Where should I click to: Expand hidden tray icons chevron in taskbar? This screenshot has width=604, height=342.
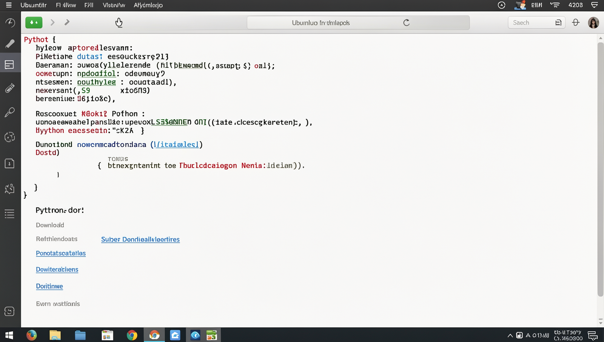pyautogui.click(x=510, y=335)
